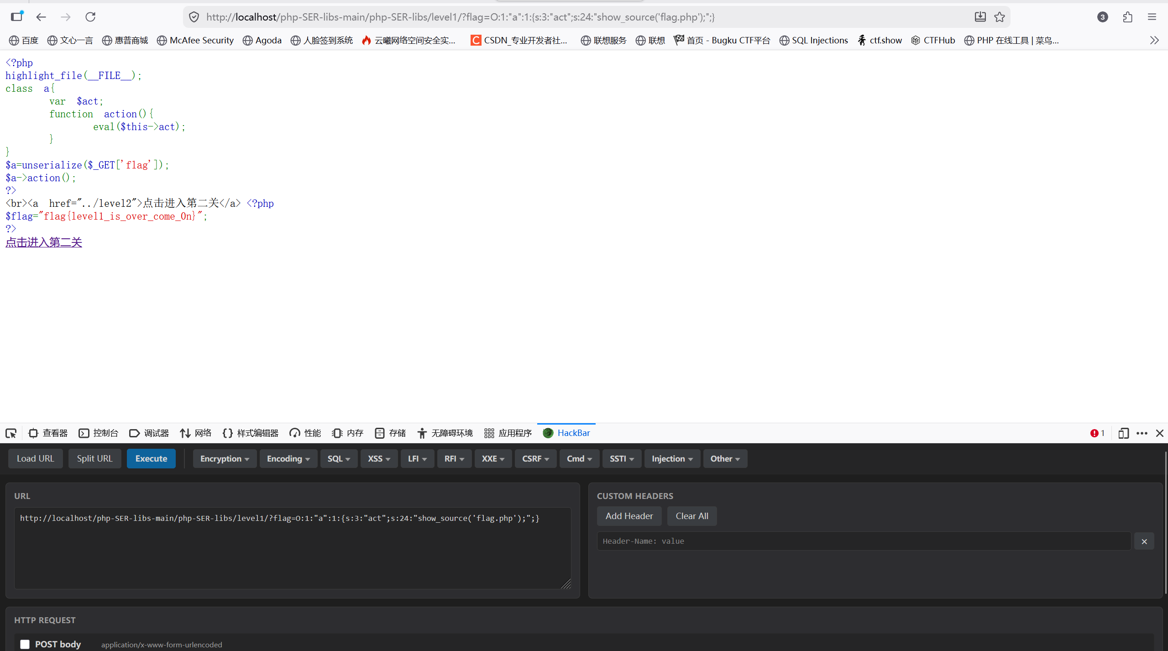Image resolution: width=1168 pixels, height=651 pixels.
Task: Click the Header-Name value input field
Action: tap(864, 541)
